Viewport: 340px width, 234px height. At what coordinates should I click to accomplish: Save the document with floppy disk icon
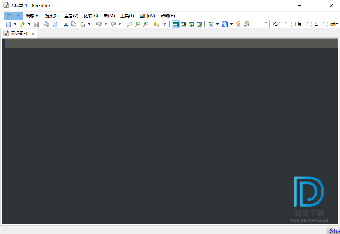[36, 24]
